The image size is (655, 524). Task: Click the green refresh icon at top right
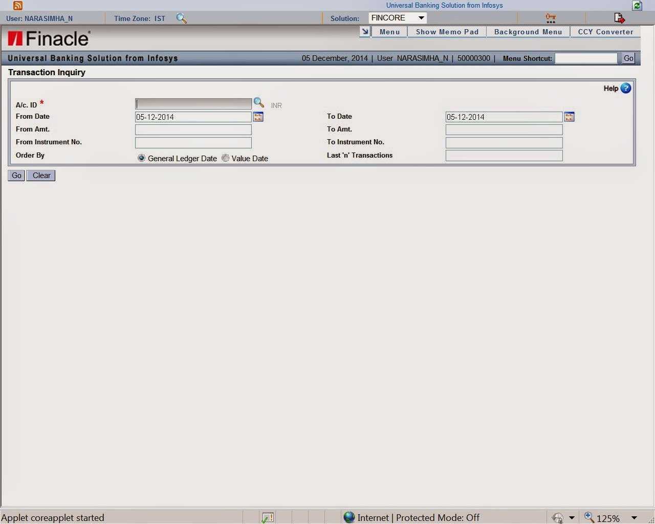pos(637,6)
